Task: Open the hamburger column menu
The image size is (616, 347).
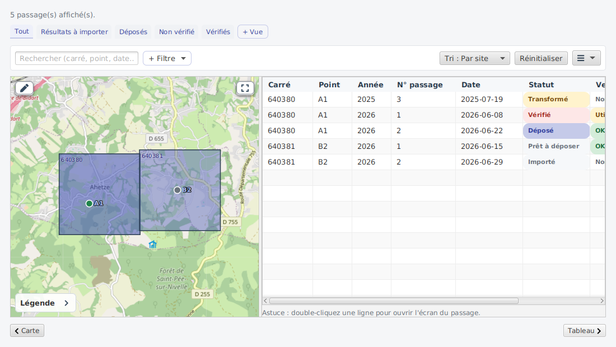Action: click(x=586, y=58)
